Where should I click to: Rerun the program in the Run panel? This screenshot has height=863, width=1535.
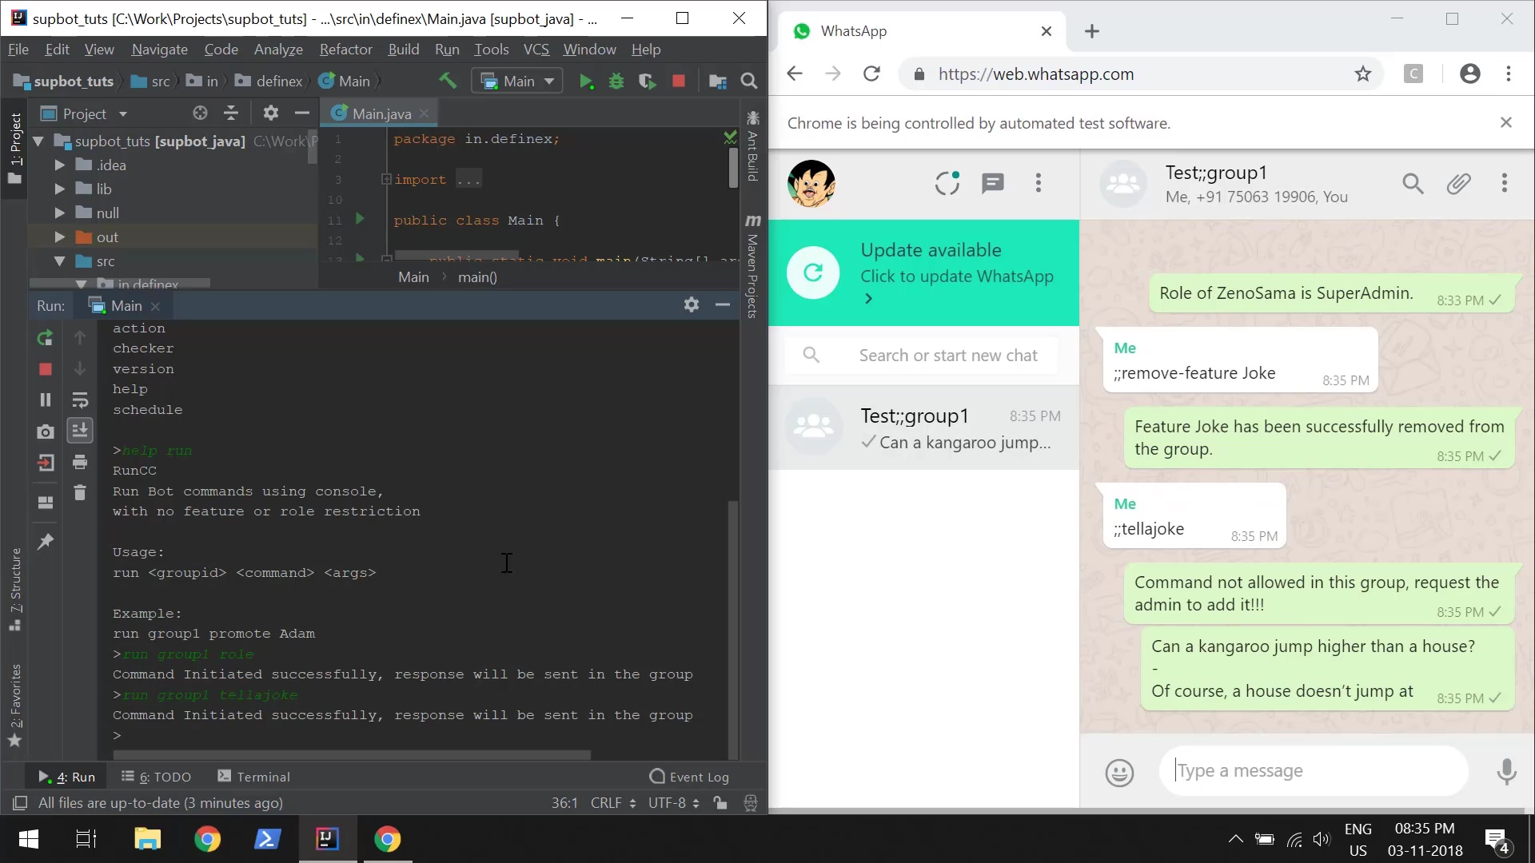pyautogui.click(x=45, y=338)
